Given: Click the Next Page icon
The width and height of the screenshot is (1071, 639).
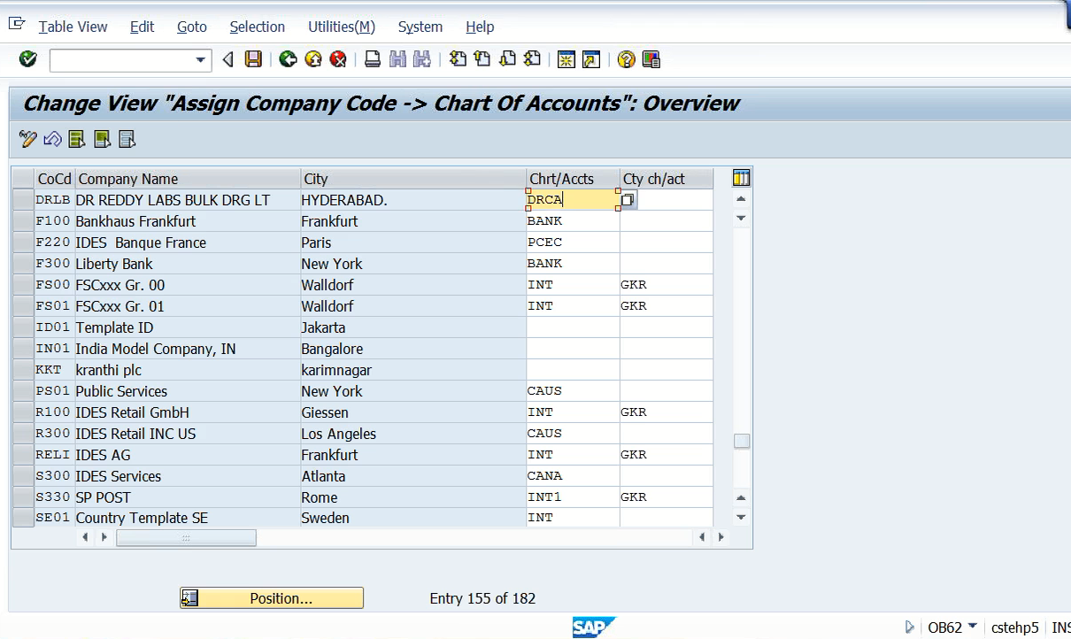Looking at the screenshot, I should tap(507, 59).
